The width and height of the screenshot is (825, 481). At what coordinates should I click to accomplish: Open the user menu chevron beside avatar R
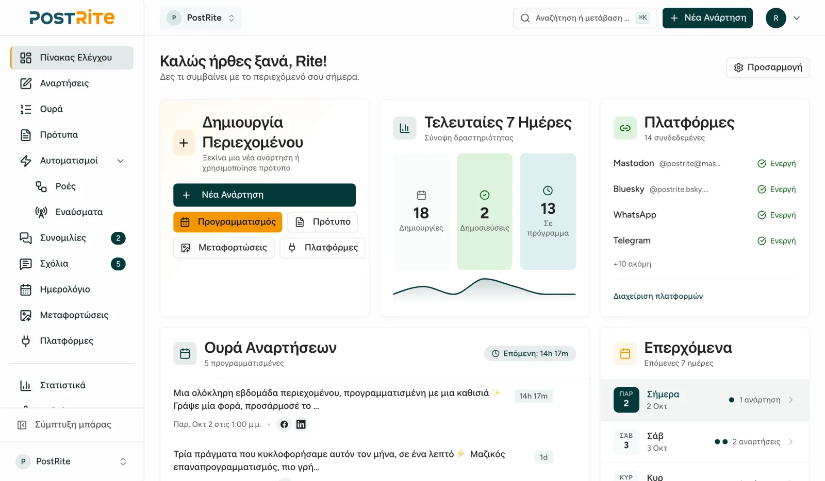pyautogui.click(x=797, y=18)
